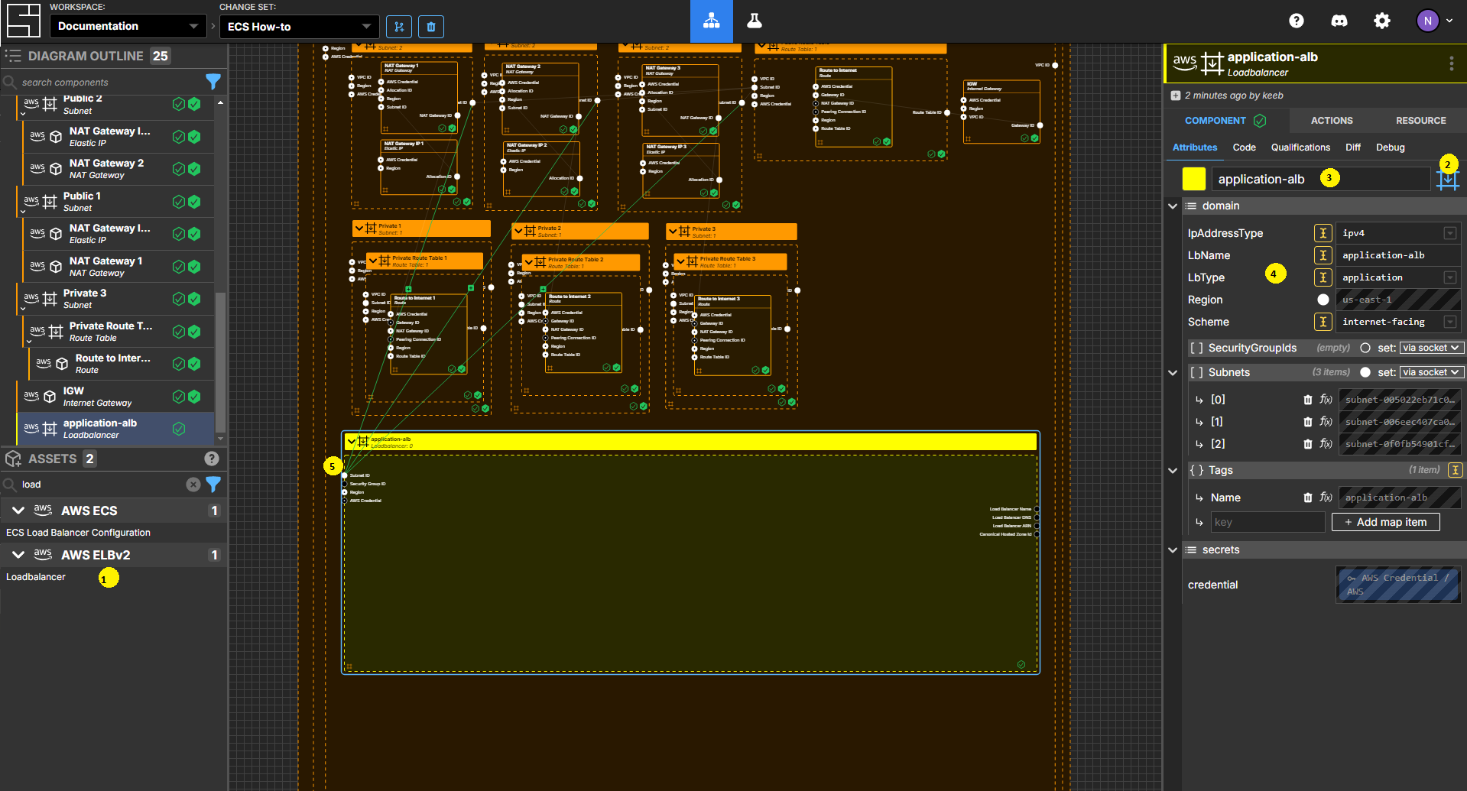Select the Loadbalancer asset
This screenshot has width=1467, height=791.
[x=36, y=577]
